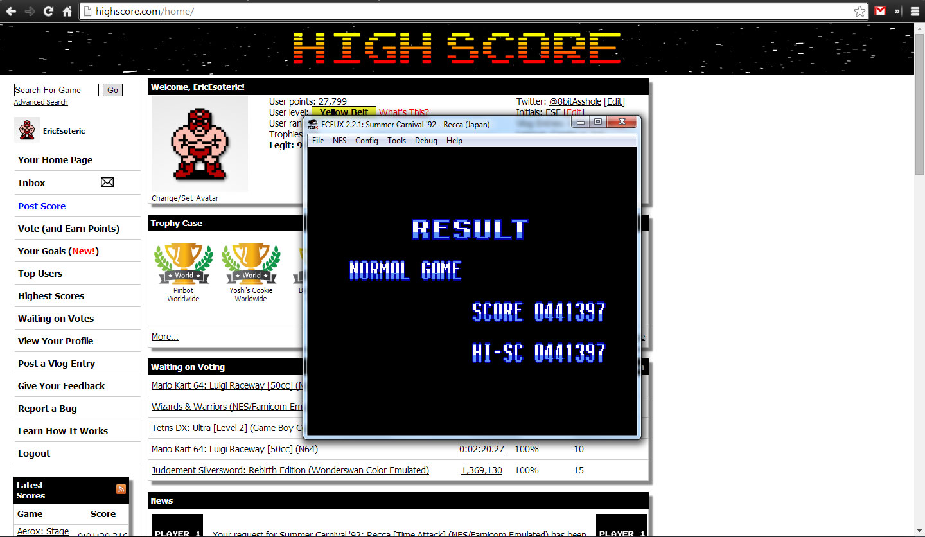
Task: Click the wrestler avatar image
Action: coord(199,144)
